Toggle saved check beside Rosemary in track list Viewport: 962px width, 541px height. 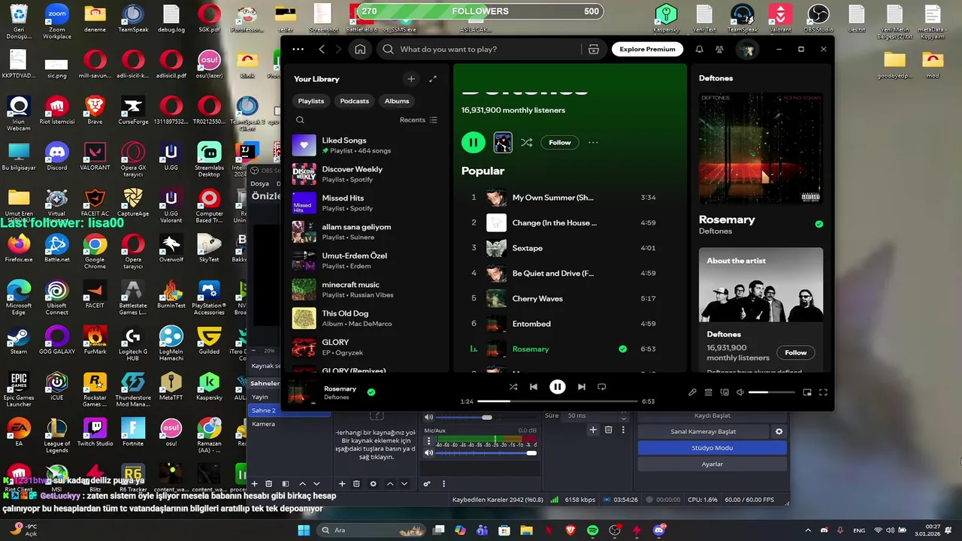pyautogui.click(x=622, y=349)
